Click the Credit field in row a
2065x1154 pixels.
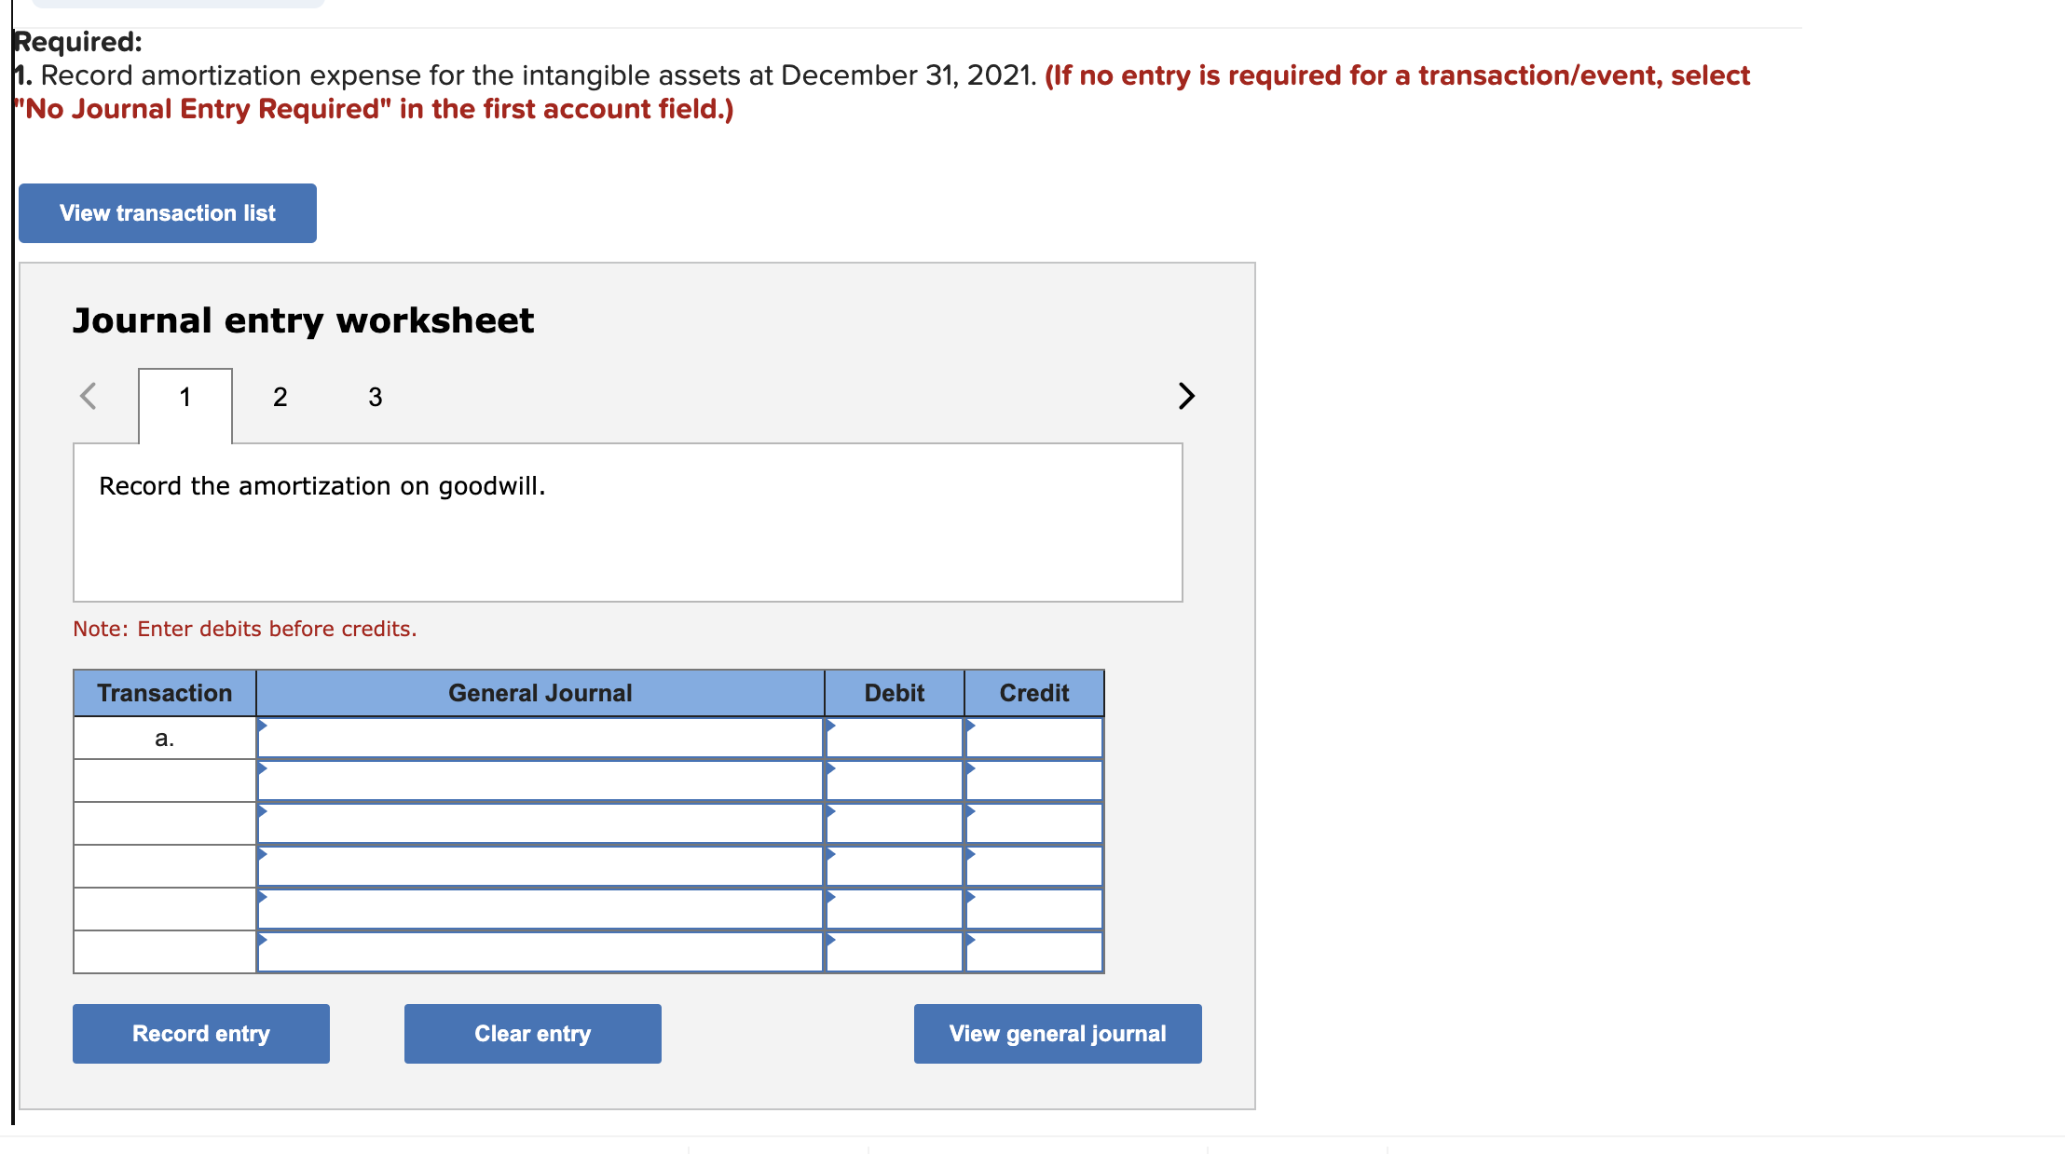[1034, 737]
